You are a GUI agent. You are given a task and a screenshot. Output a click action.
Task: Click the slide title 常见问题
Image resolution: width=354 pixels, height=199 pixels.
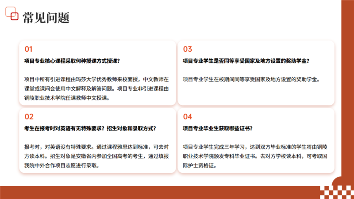click(x=46, y=18)
